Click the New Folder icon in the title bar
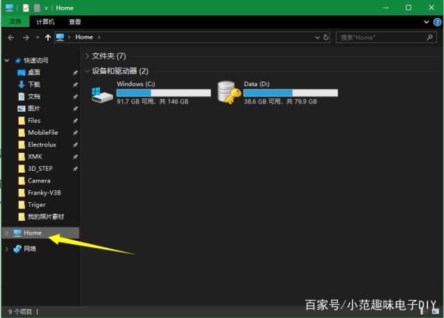This screenshot has width=444, height=318. tap(37, 8)
